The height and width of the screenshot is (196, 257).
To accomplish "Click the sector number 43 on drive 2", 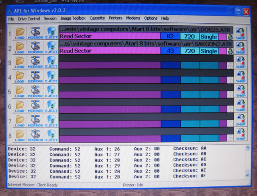I will click(x=170, y=51).
